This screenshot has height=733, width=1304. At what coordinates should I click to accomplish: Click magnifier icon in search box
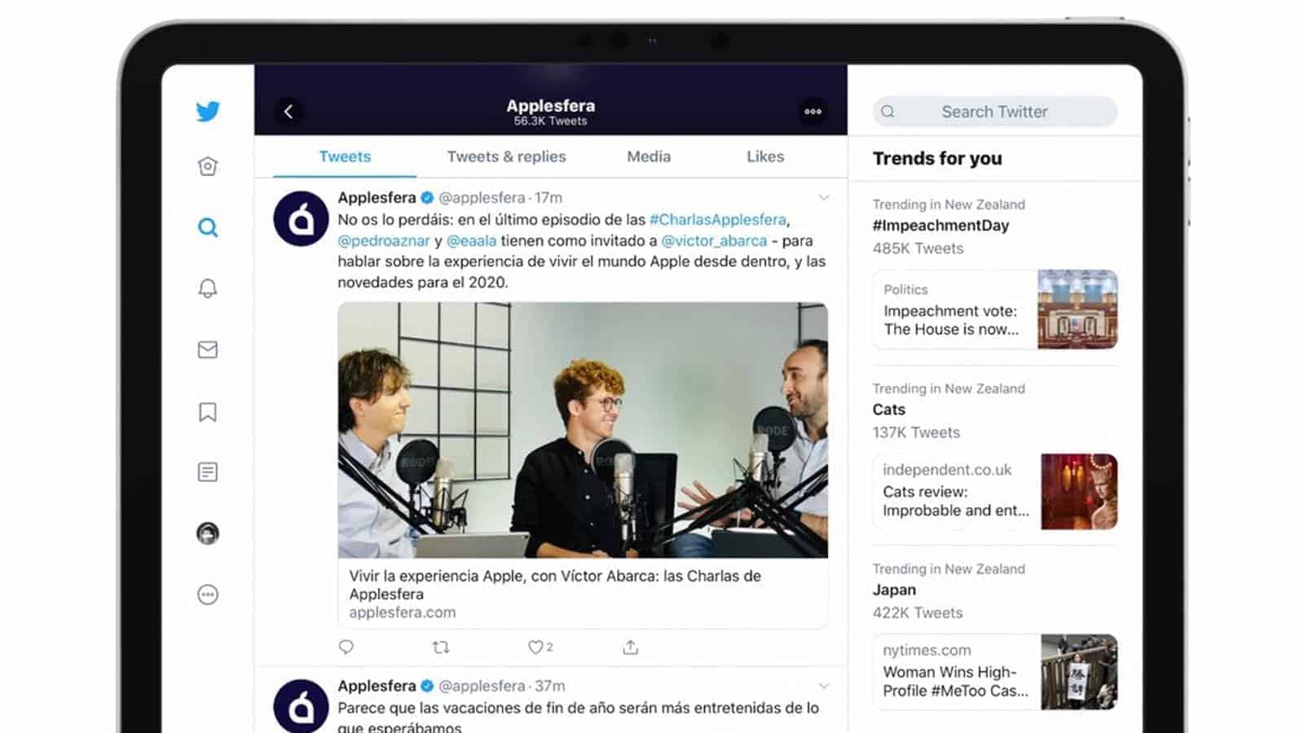click(x=888, y=112)
